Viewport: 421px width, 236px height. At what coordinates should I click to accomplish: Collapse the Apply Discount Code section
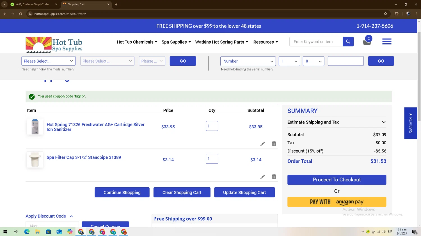pos(49,216)
